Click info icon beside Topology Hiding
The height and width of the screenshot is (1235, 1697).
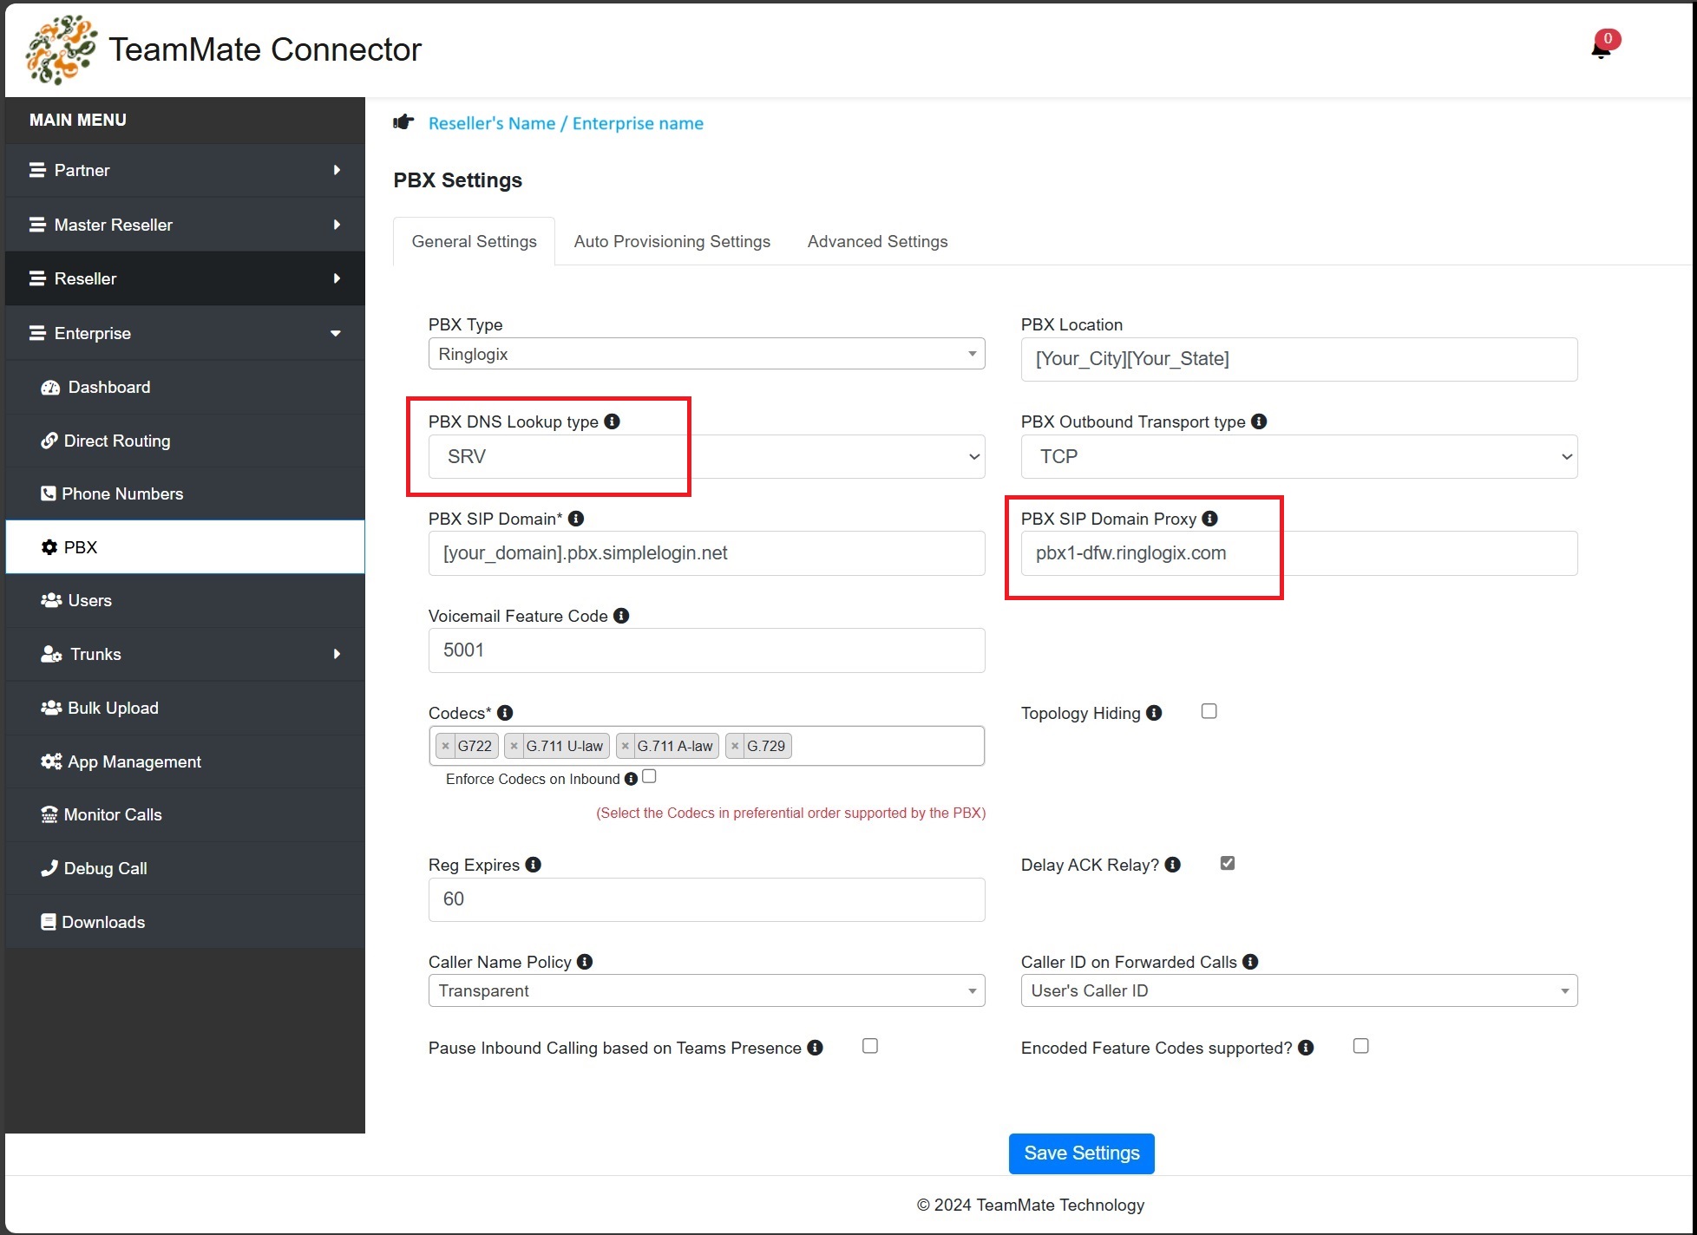click(1154, 713)
